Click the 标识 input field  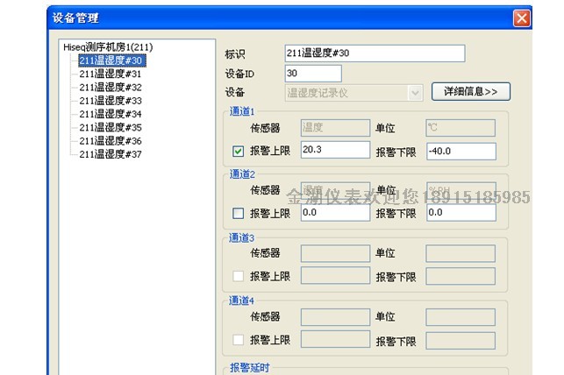[x=375, y=53]
